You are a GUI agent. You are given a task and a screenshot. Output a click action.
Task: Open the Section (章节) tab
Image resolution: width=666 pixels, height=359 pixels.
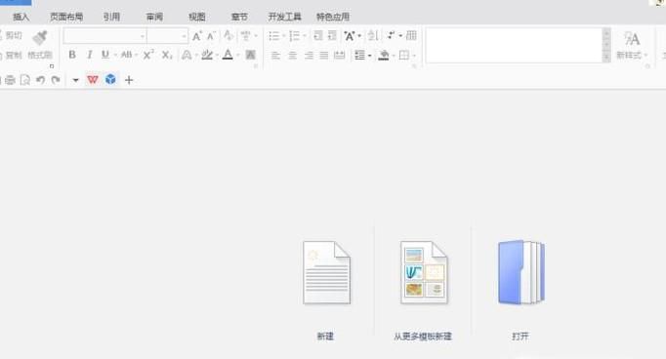coord(239,17)
